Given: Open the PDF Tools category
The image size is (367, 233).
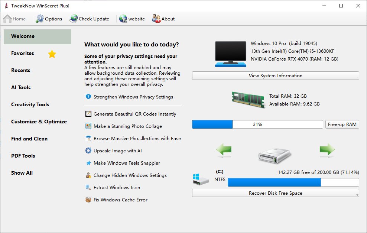Looking at the screenshot, I should coord(23,156).
